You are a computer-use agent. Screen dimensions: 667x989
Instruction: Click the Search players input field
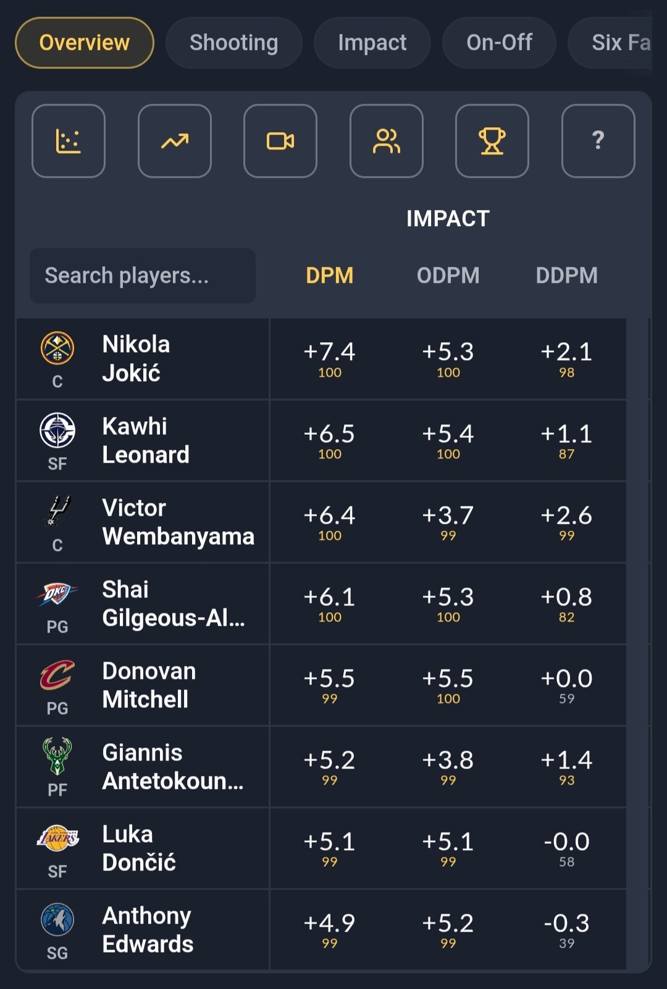tap(143, 276)
